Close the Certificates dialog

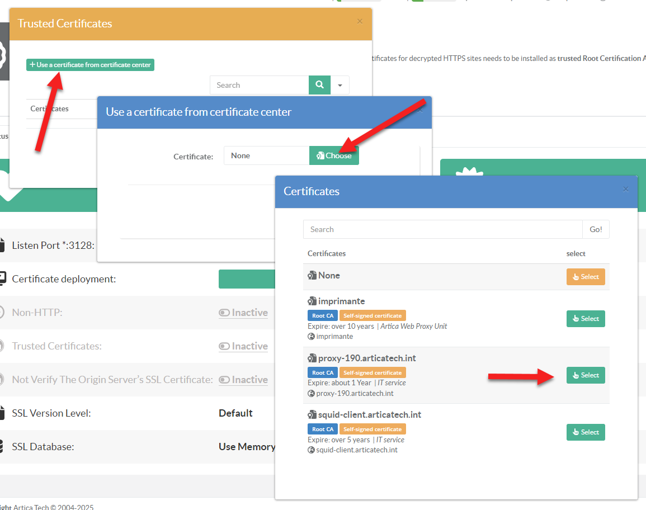pos(626,190)
